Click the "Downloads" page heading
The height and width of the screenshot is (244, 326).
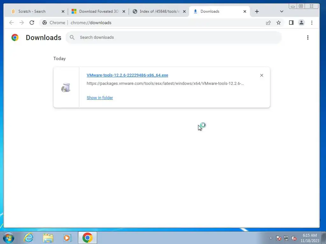coord(44,37)
